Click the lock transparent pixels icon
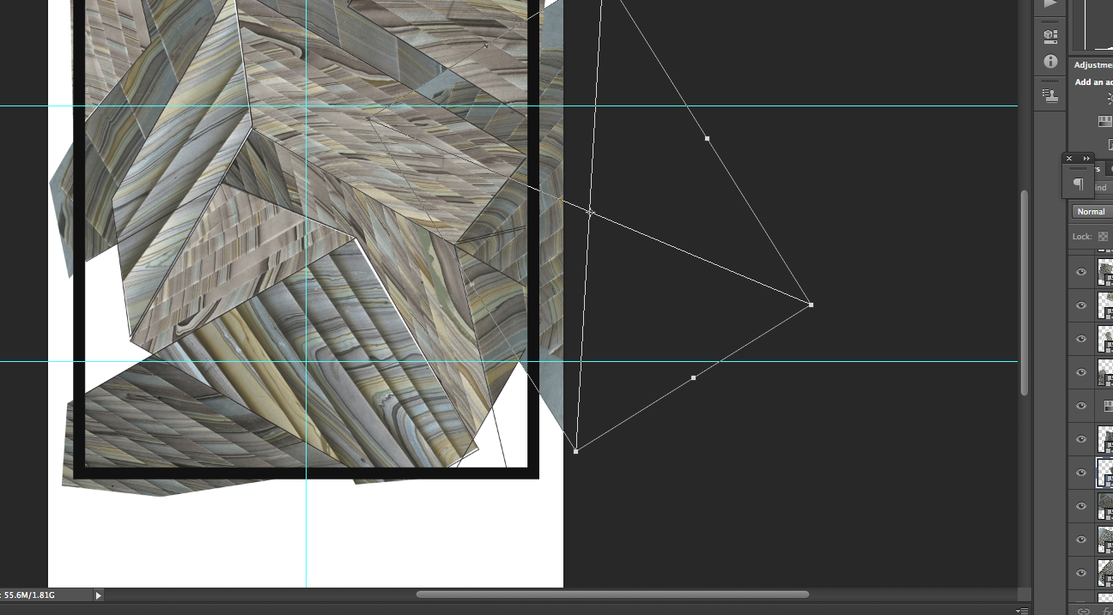Screen dimensions: 1113x615 click(1104, 237)
